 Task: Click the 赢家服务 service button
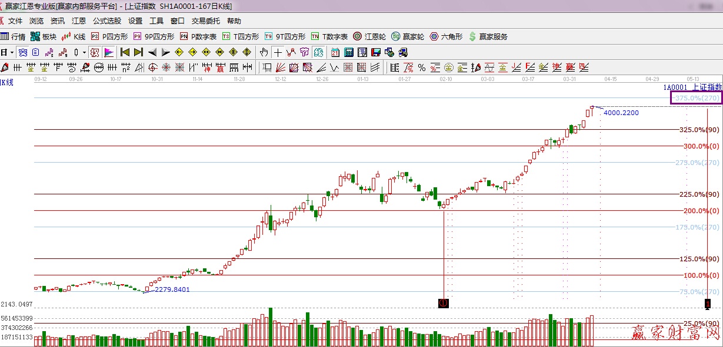488,36
